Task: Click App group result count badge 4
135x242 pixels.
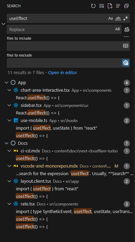Action: [127, 83]
